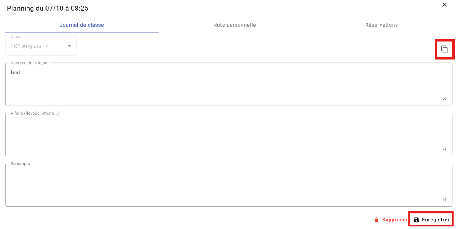
Task: Click the "Planning du 07/10 à 08:25" title
Action: [x=48, y=9]
